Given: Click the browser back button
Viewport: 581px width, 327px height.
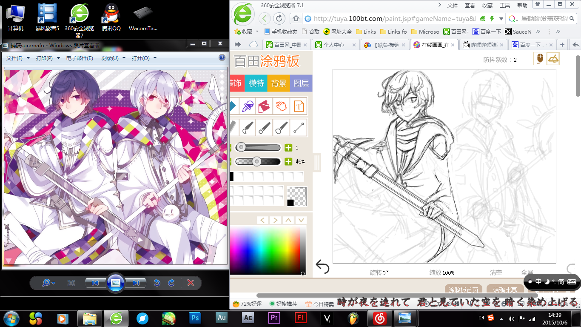Looking at the screenshot, I should 265,18.
